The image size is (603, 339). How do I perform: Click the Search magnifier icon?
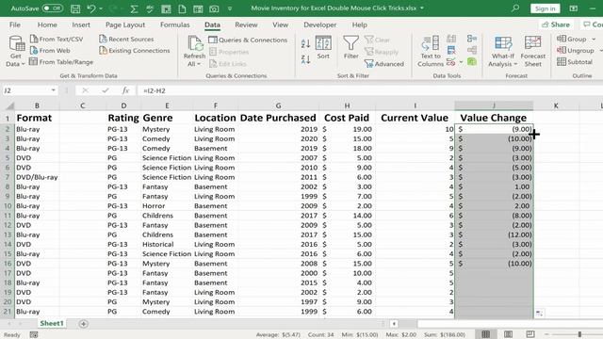[515, 8]
